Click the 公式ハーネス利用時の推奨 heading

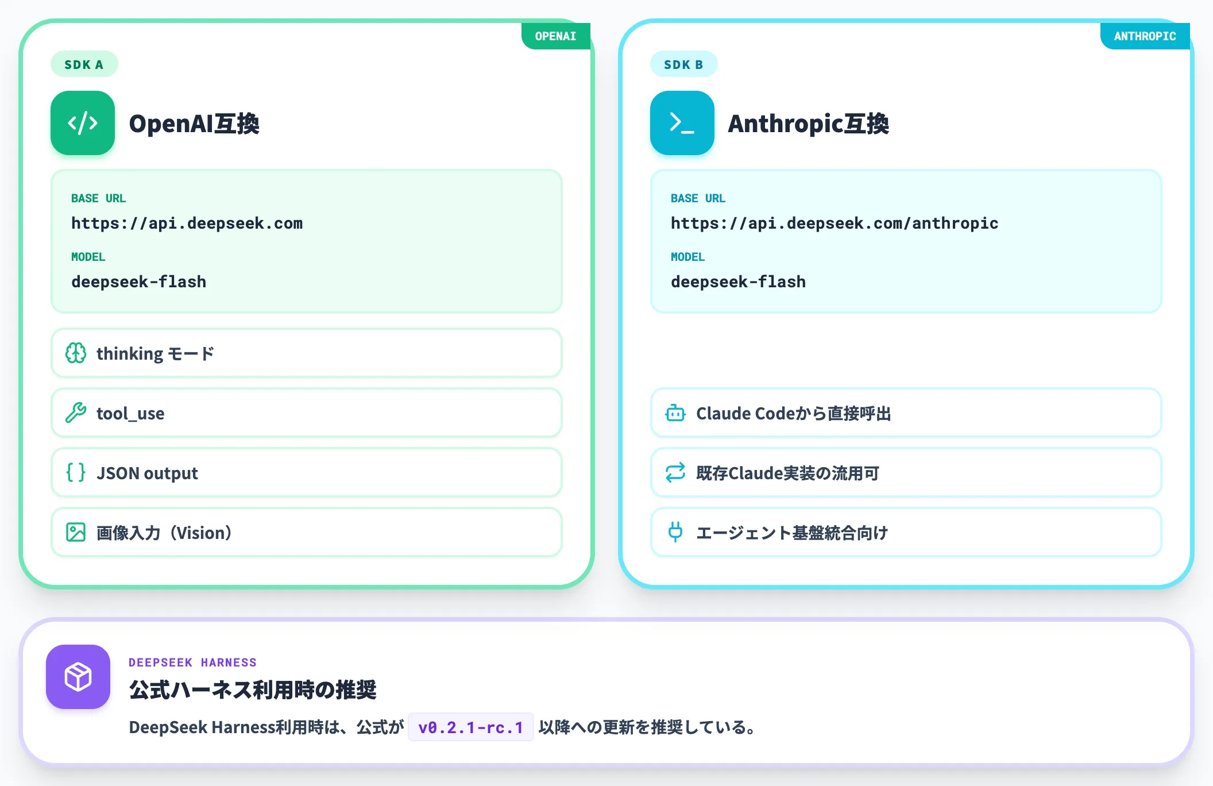253,689
